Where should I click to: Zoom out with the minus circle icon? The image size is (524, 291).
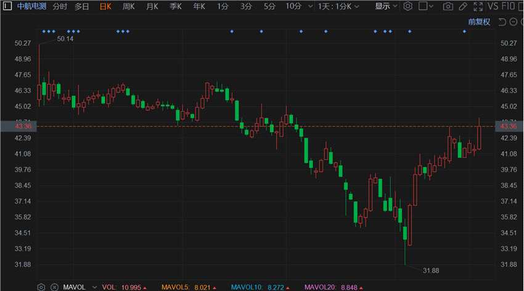(x=514, y=22)
